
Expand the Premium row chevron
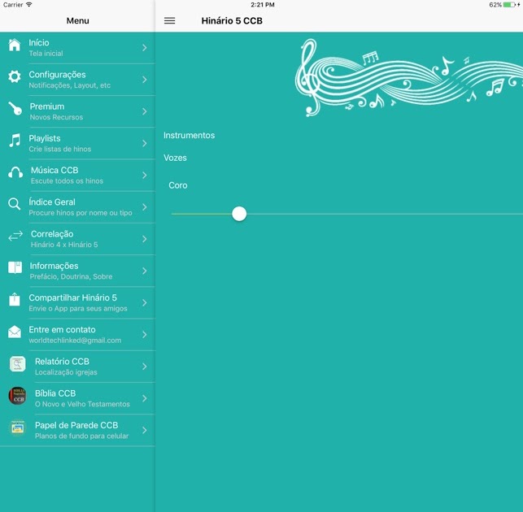pos(145,111)
